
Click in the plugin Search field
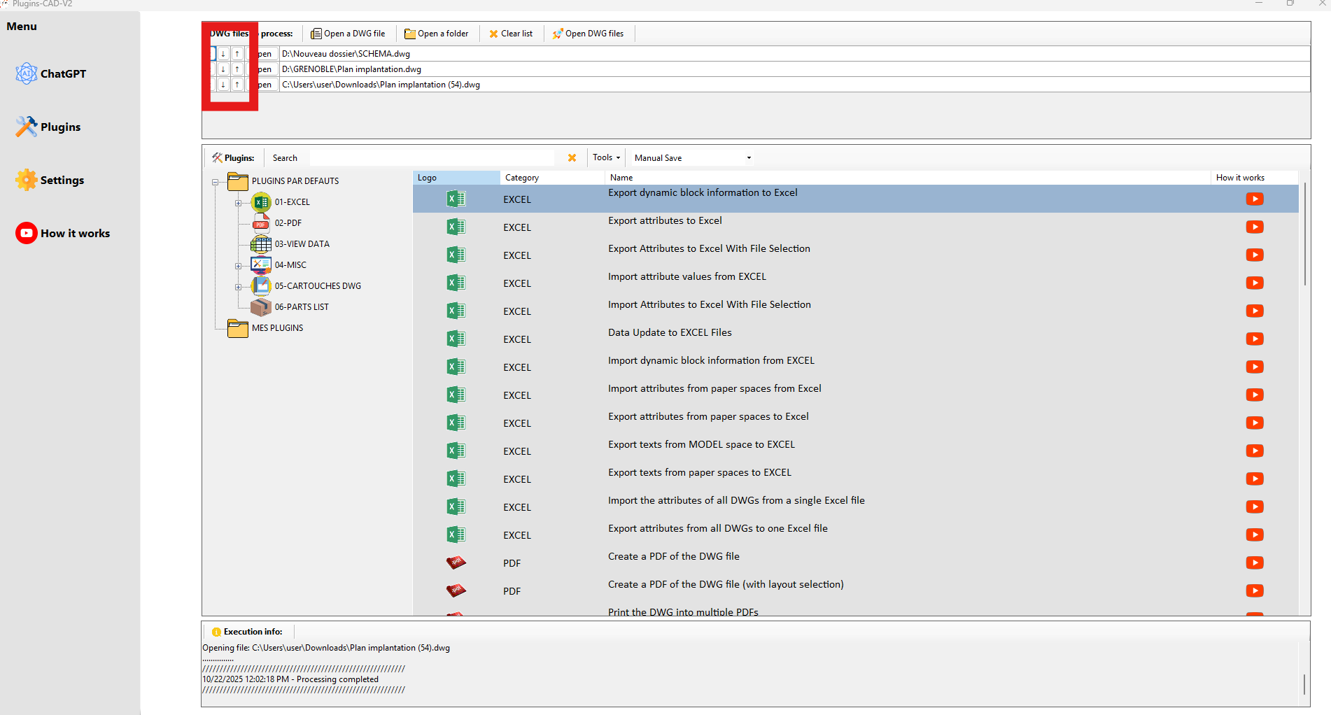431,158
